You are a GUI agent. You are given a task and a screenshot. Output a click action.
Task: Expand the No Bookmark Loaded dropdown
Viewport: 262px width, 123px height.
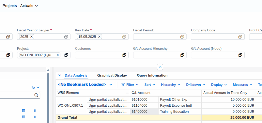(111, 85)
